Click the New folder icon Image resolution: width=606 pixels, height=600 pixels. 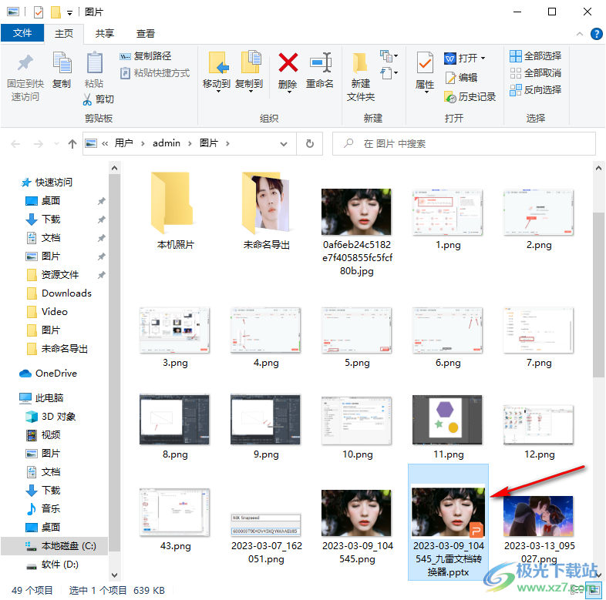(x=360, y=63)
